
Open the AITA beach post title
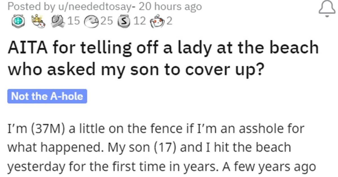pos(163,59)
